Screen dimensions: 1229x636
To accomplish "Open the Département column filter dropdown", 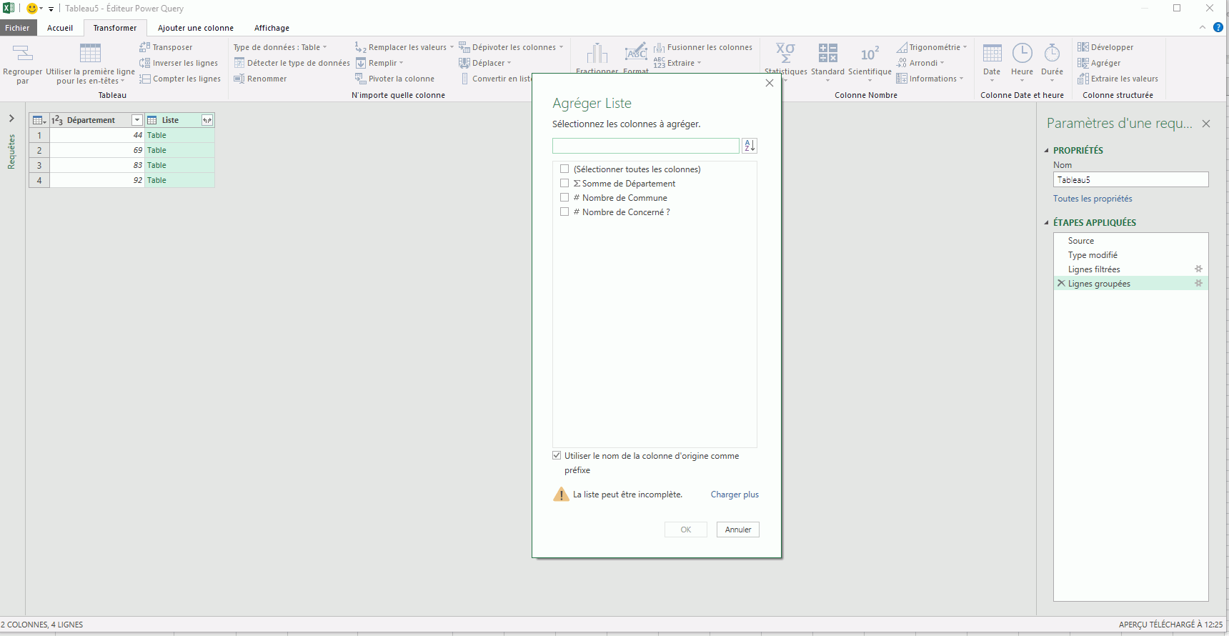I will [x=136, y=120].
